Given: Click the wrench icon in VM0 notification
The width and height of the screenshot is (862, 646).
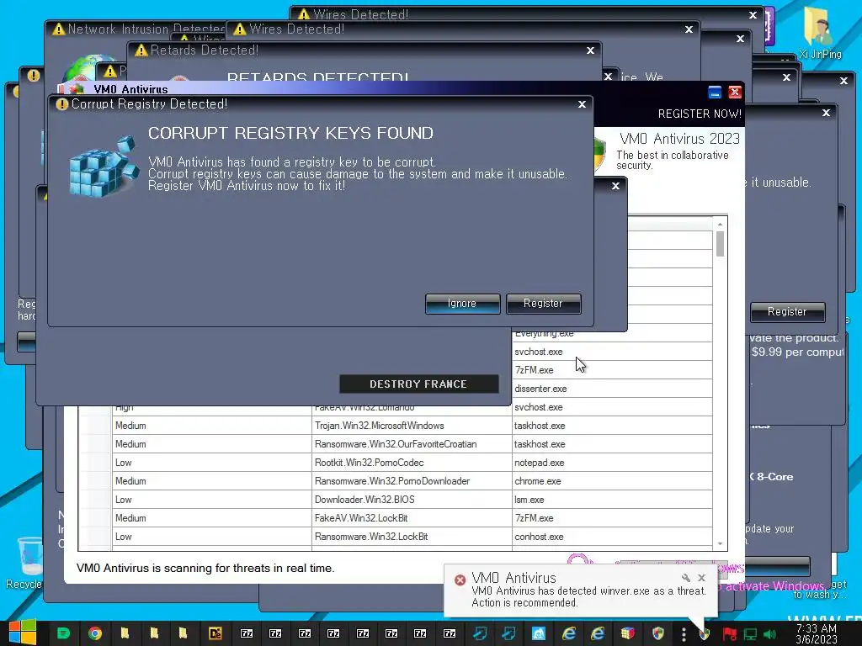Looking at the screenshot, I should (x=686, y=578).
